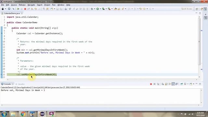Click the Display Selected Console icon
Screen dimensions: 208x117
click(185, 84)
